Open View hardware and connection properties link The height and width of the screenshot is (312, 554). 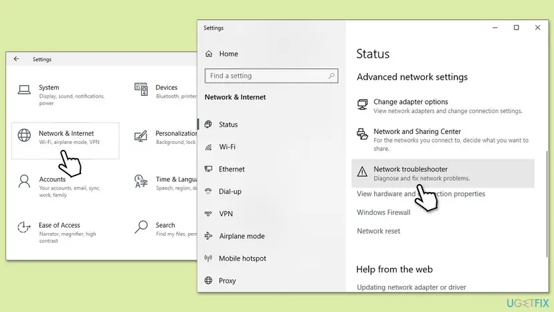(421, 194)
